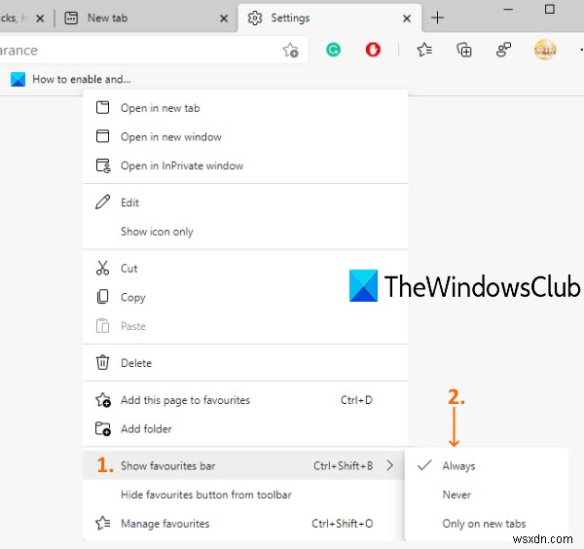Click the Add folder icon
The height and width of the screenshot is (549, 584).
coord(103,428)
